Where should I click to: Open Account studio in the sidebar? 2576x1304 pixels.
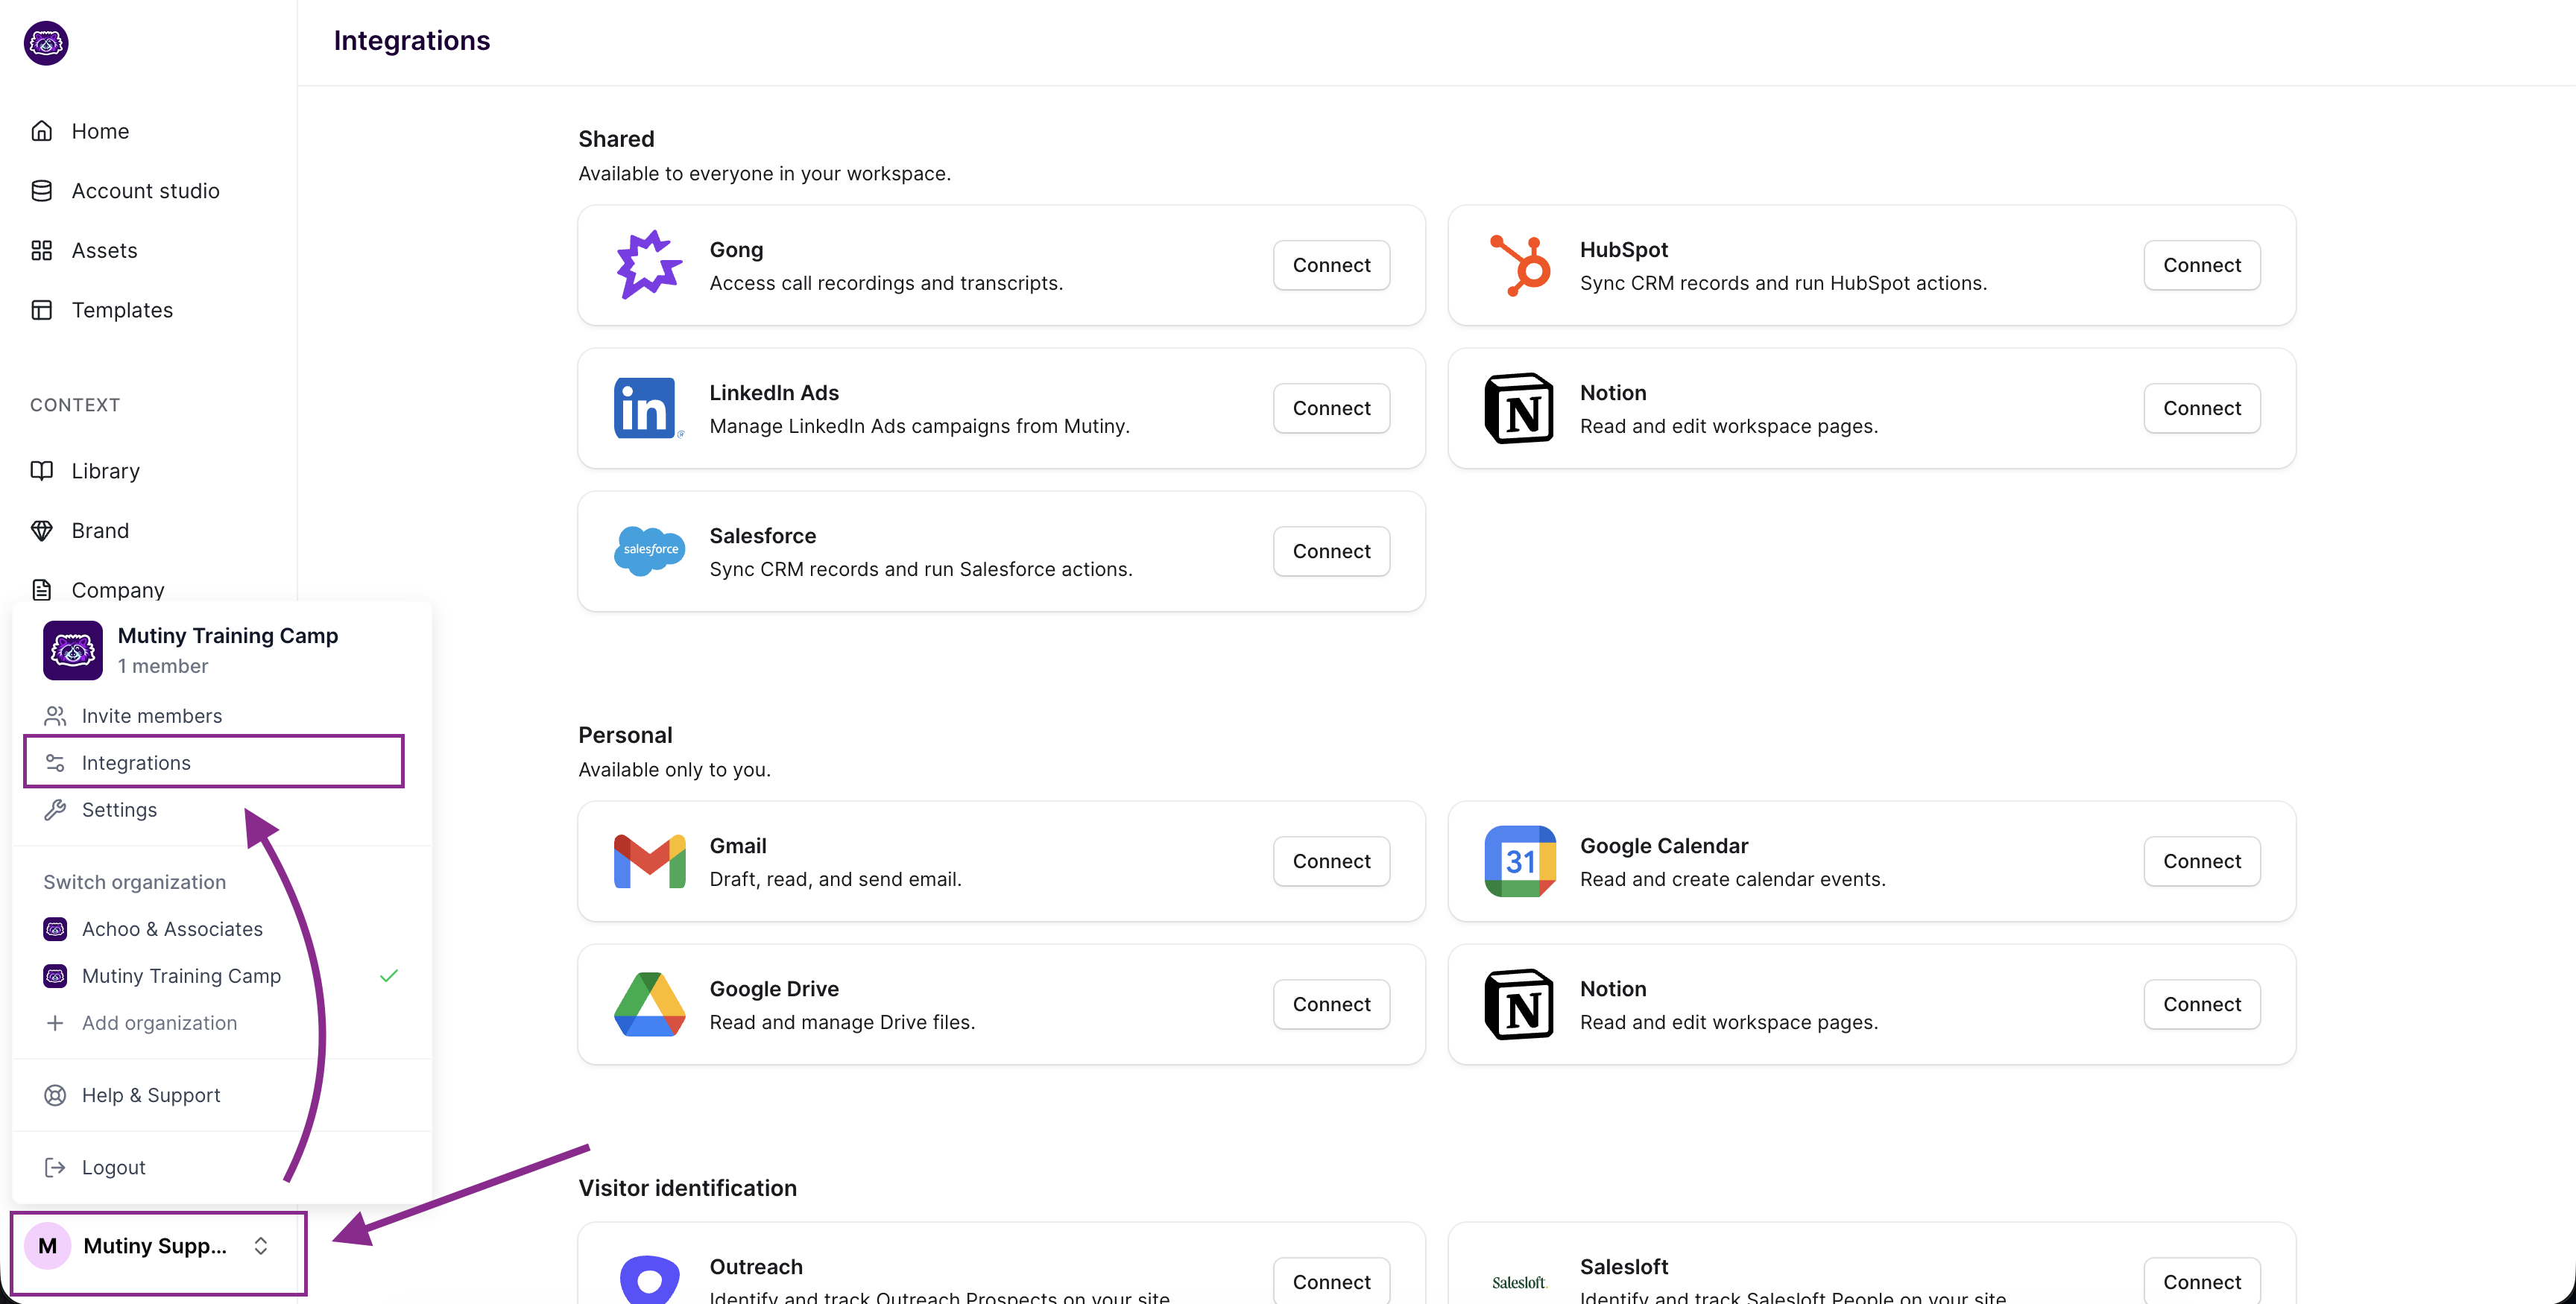pyautogui.click(x=125, y=191)
